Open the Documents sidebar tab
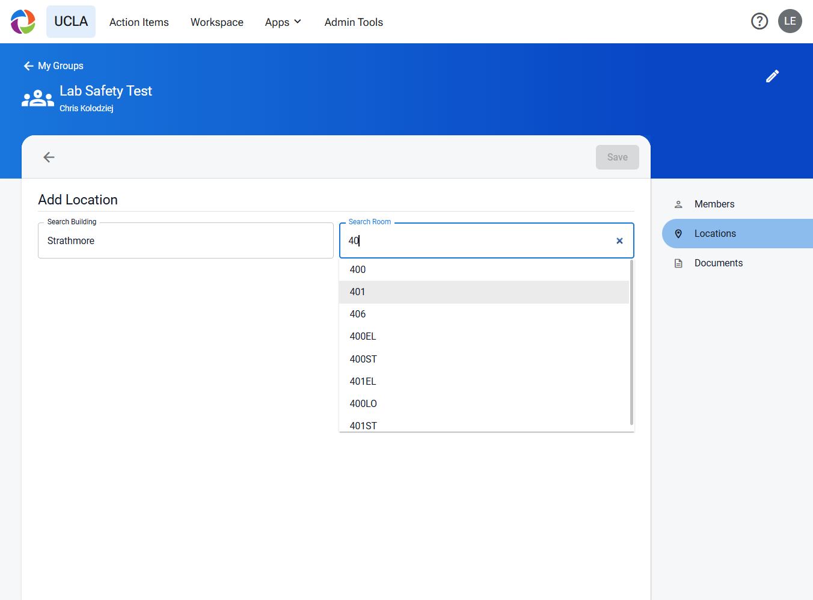Screen dimensions: 813x600 pos(737,263)
